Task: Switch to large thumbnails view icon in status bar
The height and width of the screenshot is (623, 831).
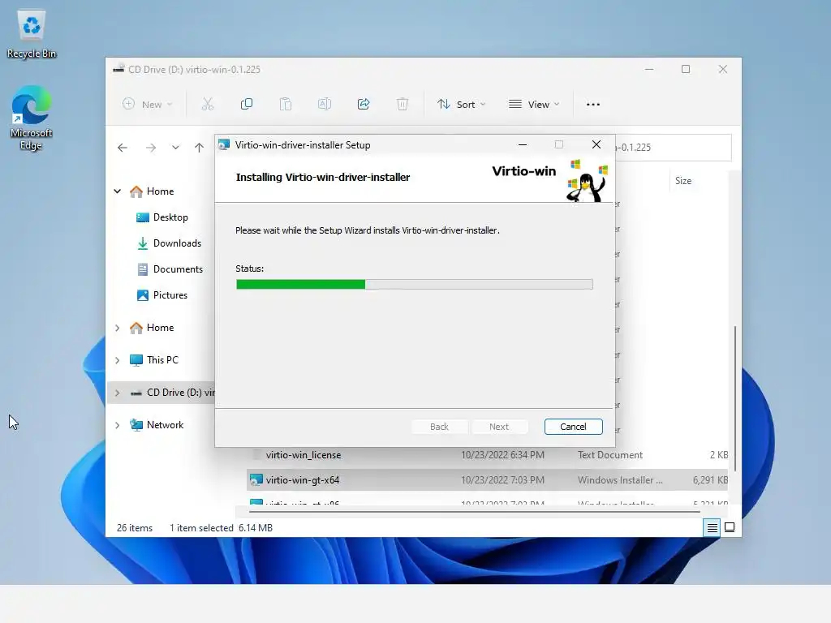Action: click(x=730, y=527)
